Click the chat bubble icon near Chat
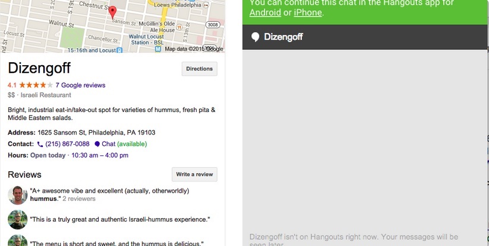The width and height of the screenshot is (489, 246). (97, 144)
